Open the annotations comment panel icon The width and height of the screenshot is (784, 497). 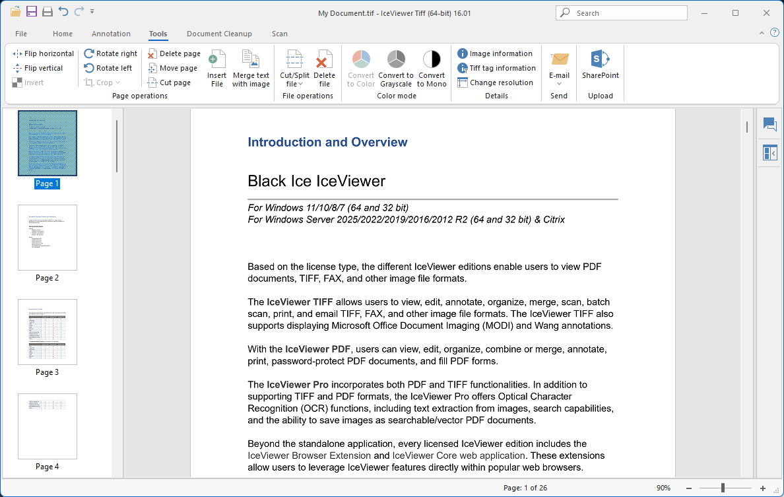pos(769,124)
